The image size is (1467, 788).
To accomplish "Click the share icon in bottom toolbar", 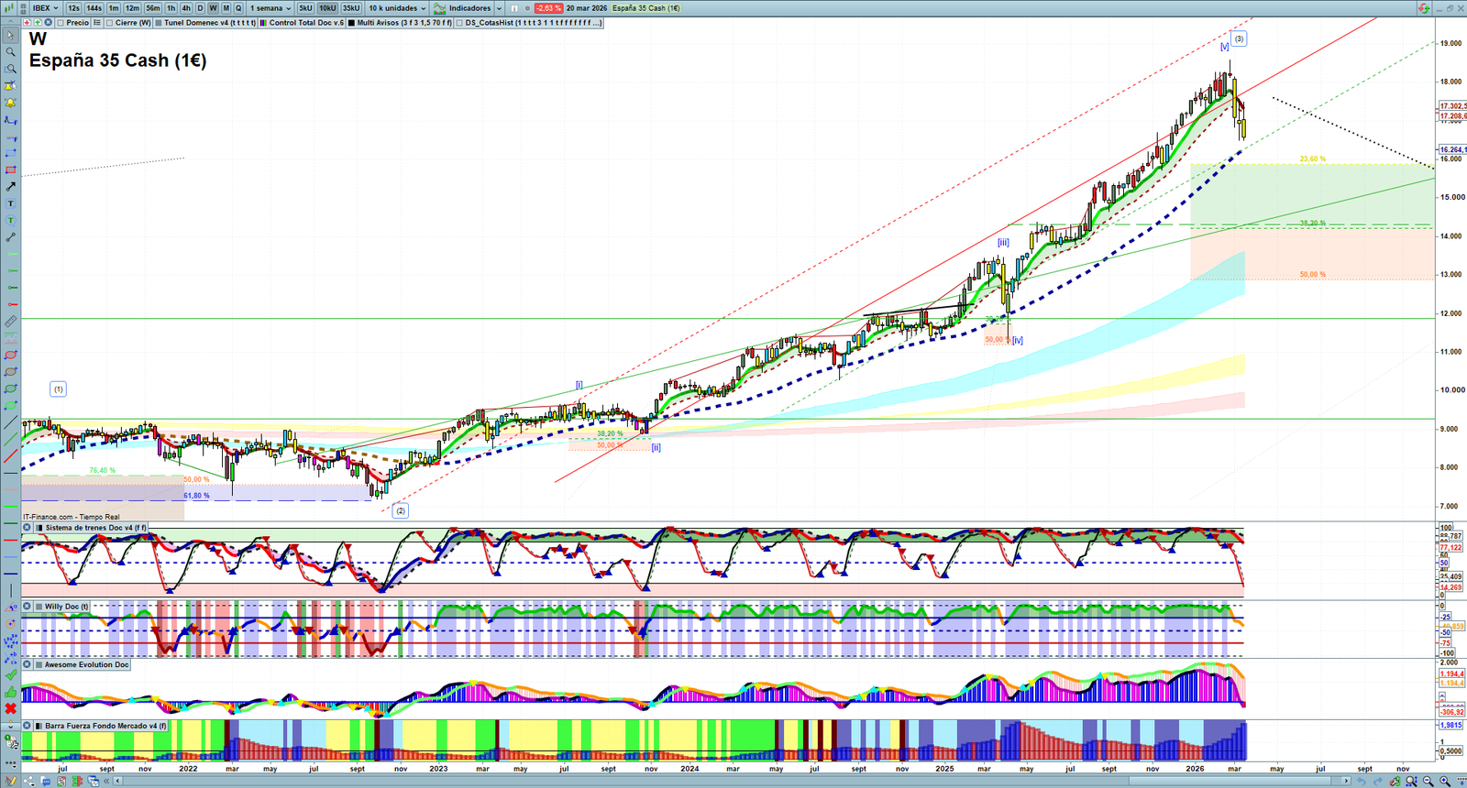I will pos(29,781).
